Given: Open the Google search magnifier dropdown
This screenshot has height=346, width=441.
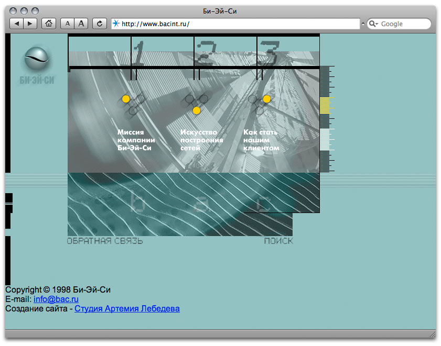Looking at the screenshot, I should coord(373,24).
